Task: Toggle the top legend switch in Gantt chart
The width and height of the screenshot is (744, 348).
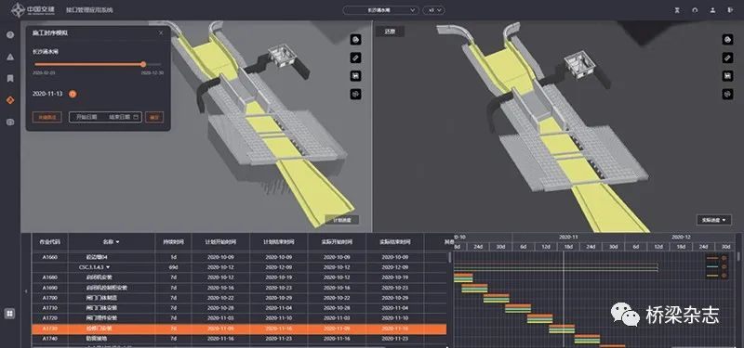Action: coord(724,258)
